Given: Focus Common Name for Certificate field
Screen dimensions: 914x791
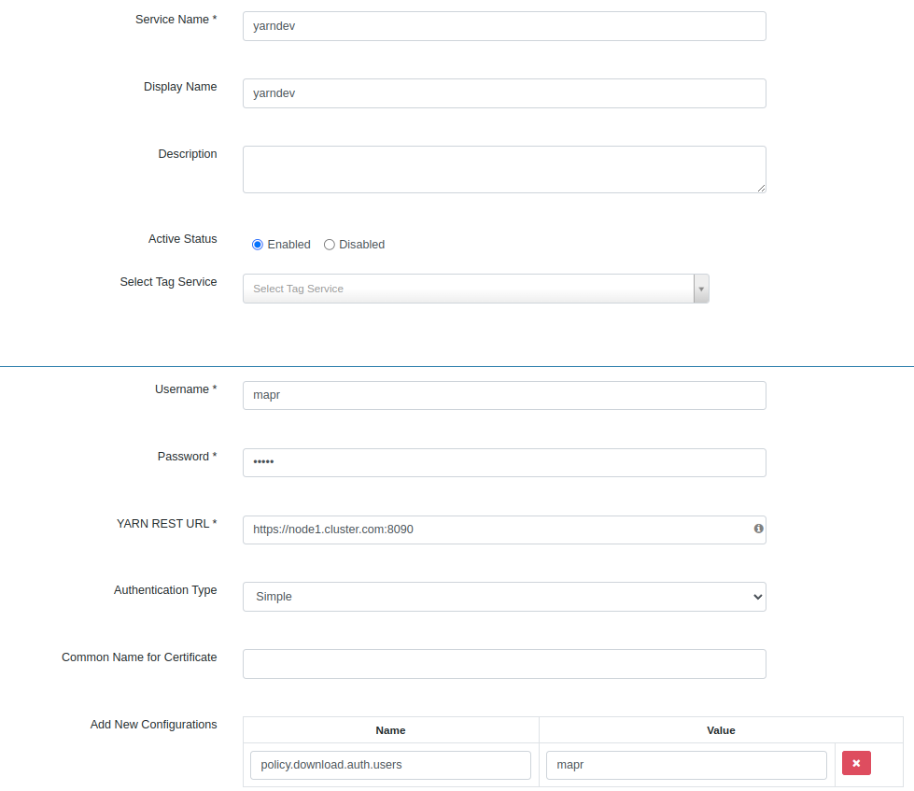Looking at the screenshot, I should tap(504, 664).
